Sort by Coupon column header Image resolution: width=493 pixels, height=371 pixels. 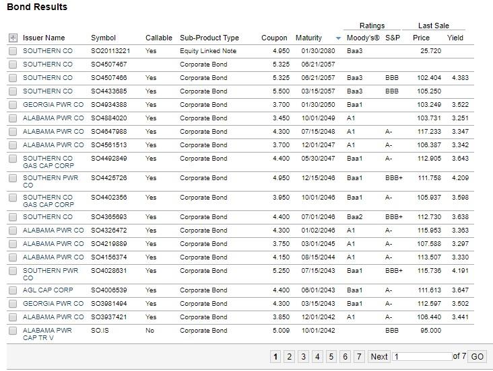click(x=274, y=38)
